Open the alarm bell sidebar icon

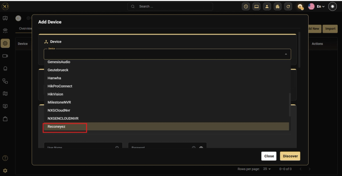(5, 69)
